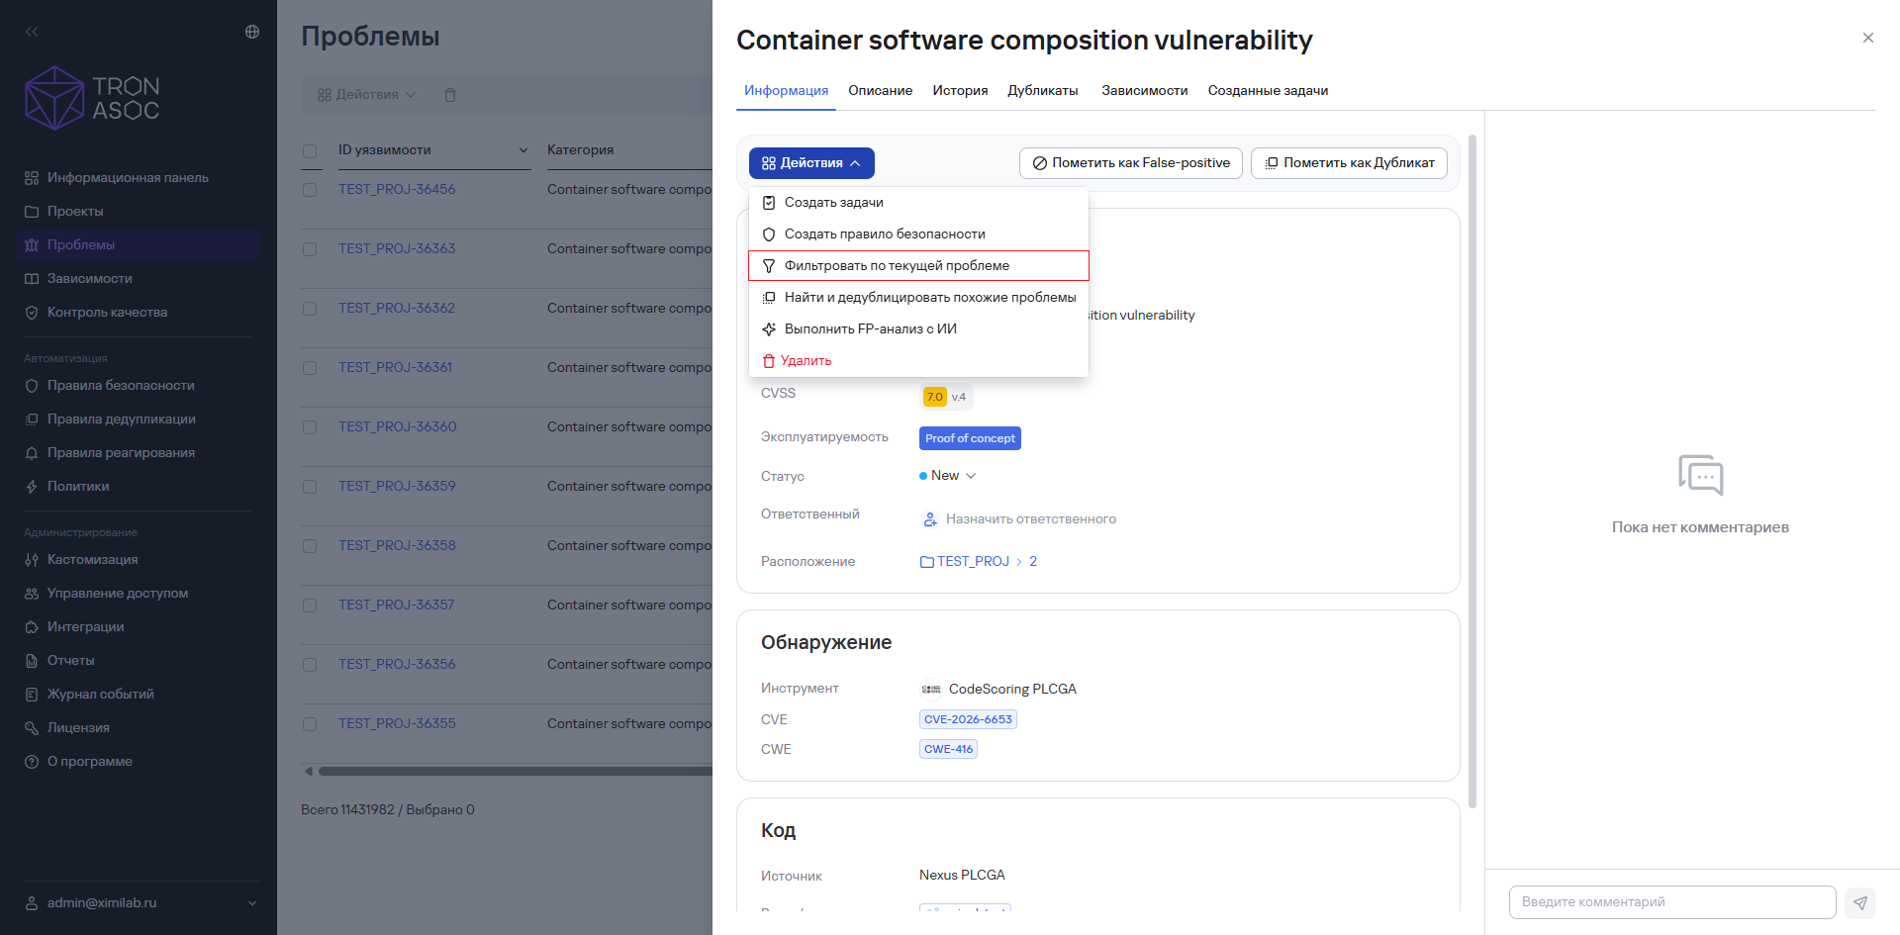The image size is (1900, 935).
Task: Click Назначить ответственного link
Action: point(1030,519)
